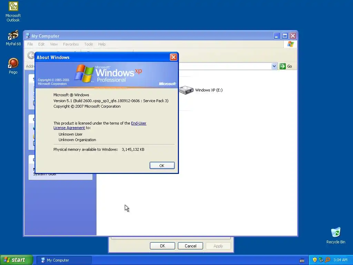The height and width of the screenshot is (265, 353).
Task: Select the Recycle Bin desktop icon
Action: pos(336,236)
